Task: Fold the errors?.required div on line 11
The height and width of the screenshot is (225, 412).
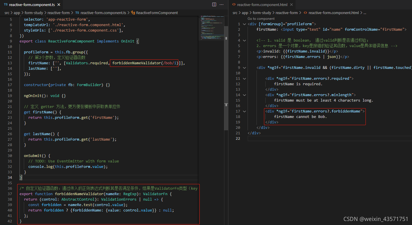Action: point(244,79)
